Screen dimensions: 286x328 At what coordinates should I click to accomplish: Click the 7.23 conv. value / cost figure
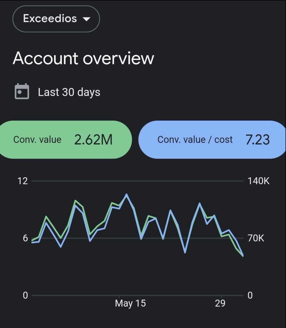[258, 140]
